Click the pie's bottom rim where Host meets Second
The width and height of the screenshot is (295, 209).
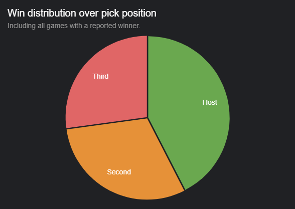tap(185, 190)
